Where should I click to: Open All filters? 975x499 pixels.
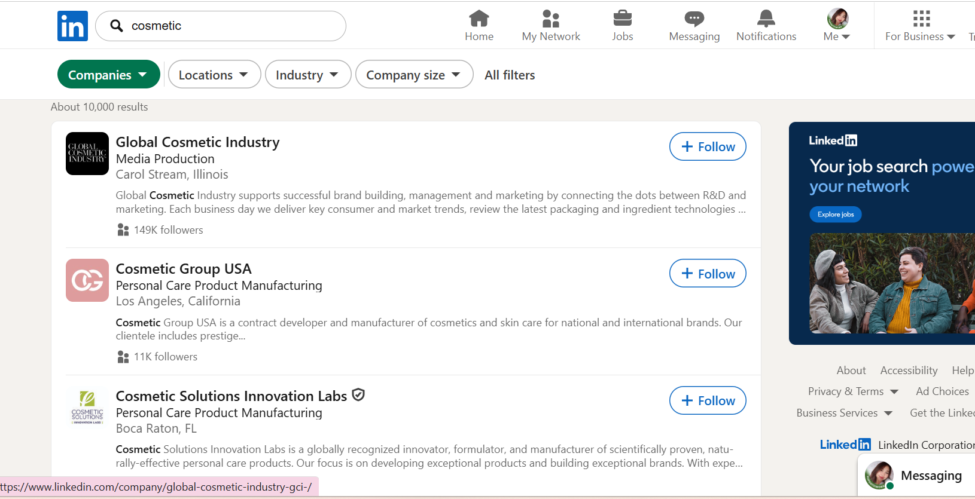click(510, 75)
